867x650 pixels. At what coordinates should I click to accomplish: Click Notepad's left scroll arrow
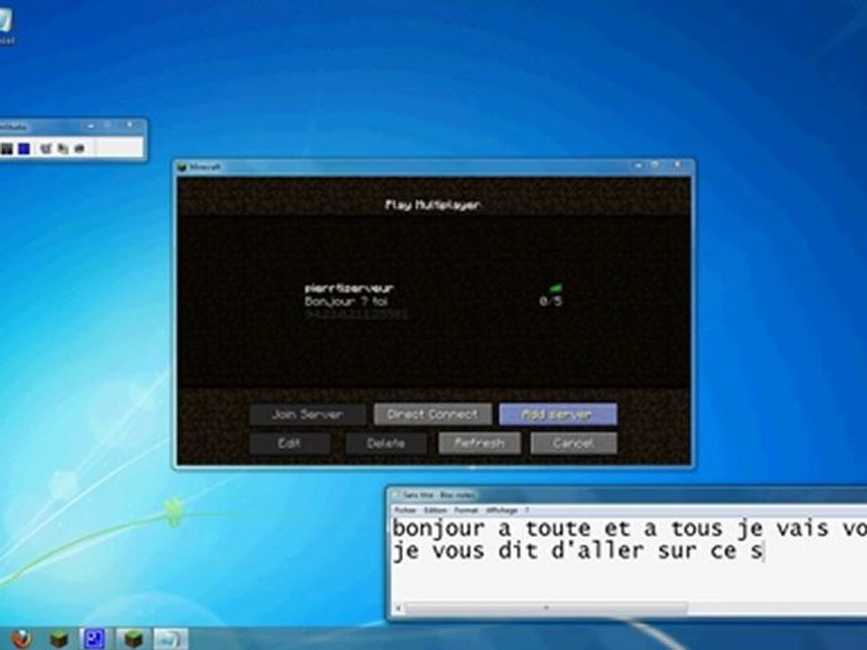pos(398,608)
